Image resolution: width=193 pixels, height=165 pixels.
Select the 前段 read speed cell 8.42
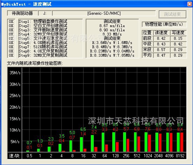tap(161, 38)
